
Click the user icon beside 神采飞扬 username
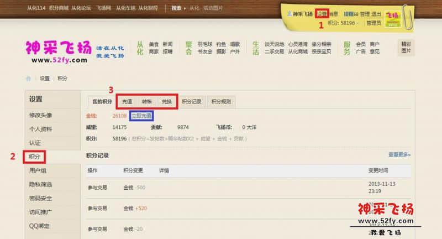290,13
